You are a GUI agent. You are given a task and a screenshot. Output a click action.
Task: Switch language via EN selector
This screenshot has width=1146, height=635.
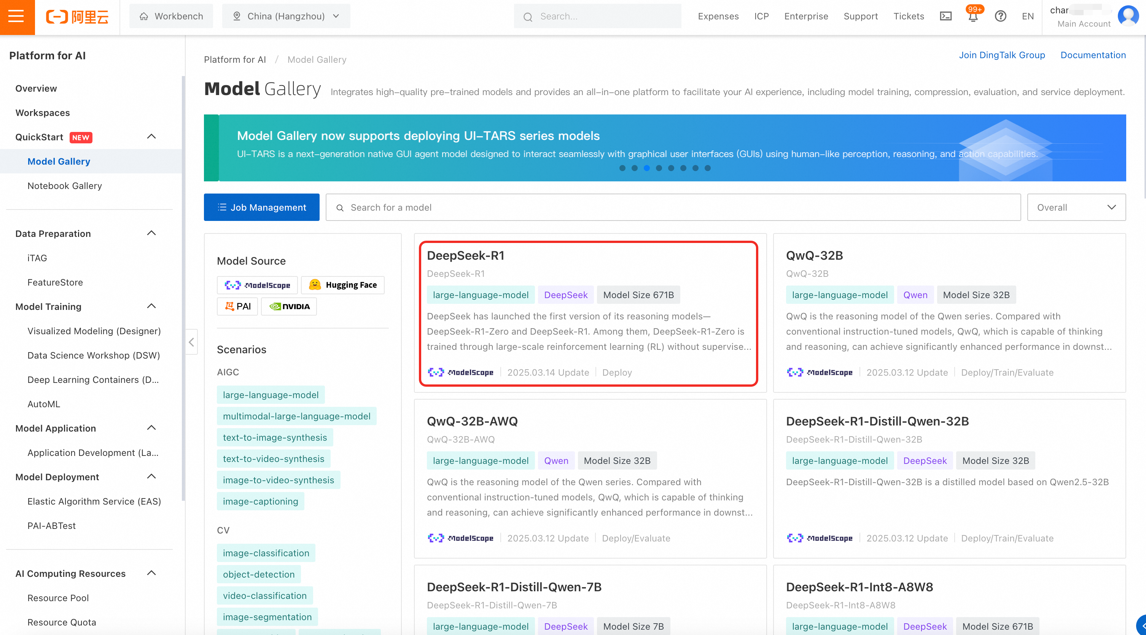(x=1028, y=16)
